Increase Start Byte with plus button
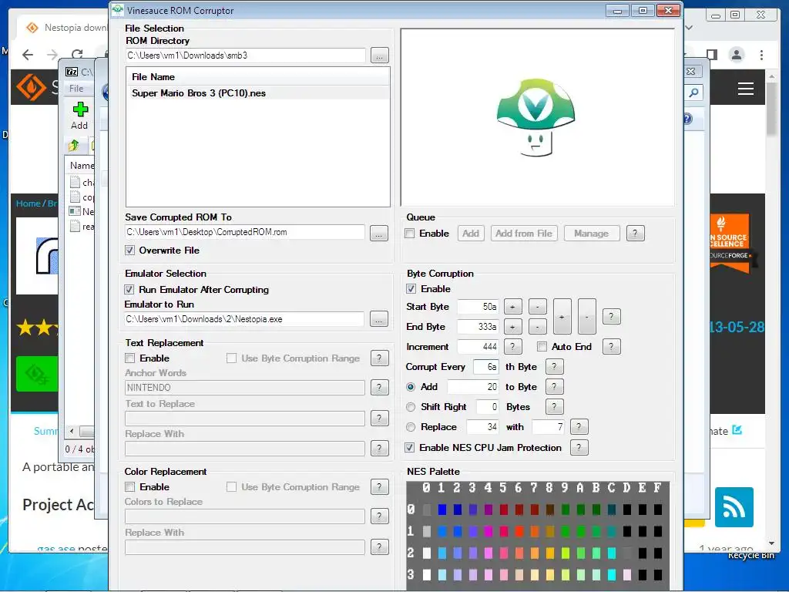789x592 pixels. tap(512, 307)
